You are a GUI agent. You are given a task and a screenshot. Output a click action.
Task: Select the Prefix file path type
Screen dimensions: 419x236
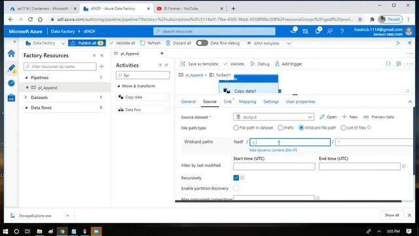pos(280,128)
